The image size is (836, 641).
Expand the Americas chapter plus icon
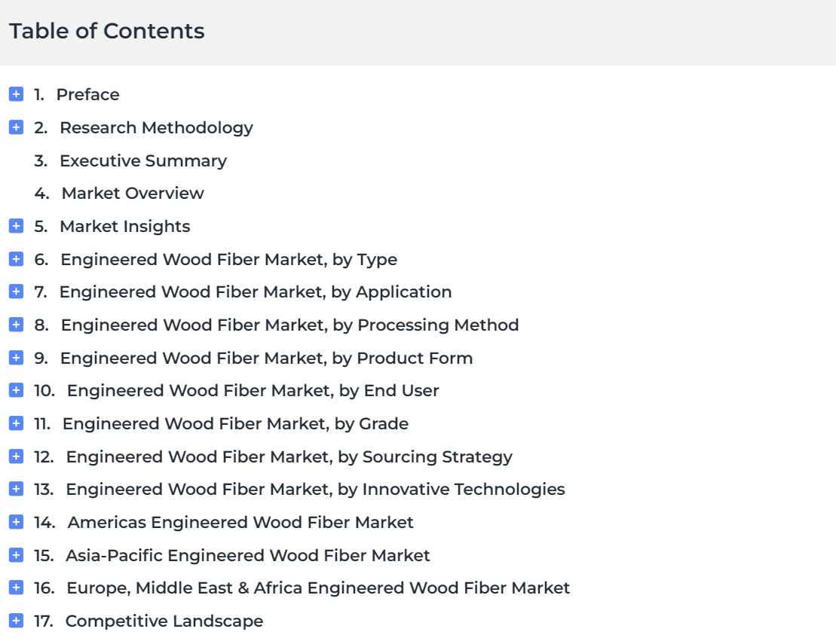click(x=16, y=522)
